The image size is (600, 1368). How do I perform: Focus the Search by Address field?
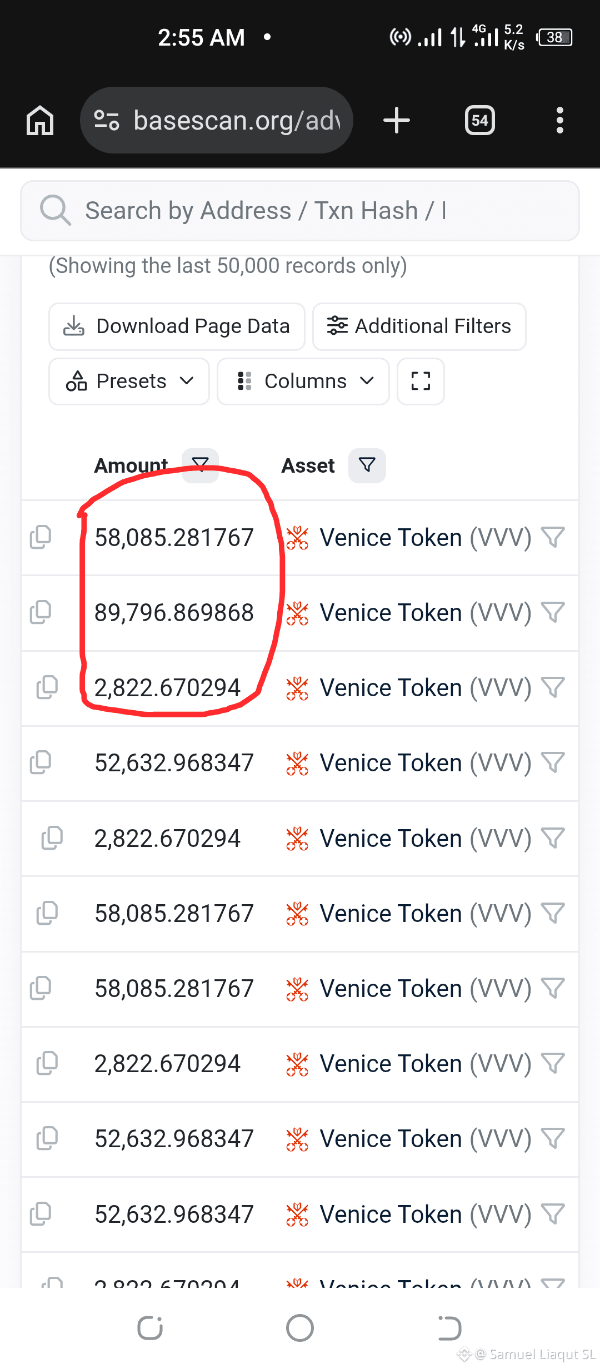tap(300, 211)
